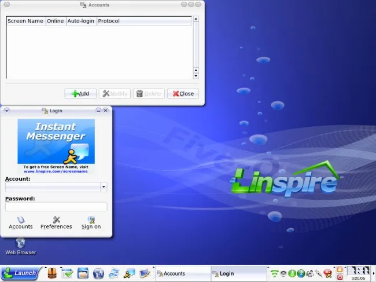Open the Login window title menu arrow
The image size is (376, 282).
(x=7, y=110)
